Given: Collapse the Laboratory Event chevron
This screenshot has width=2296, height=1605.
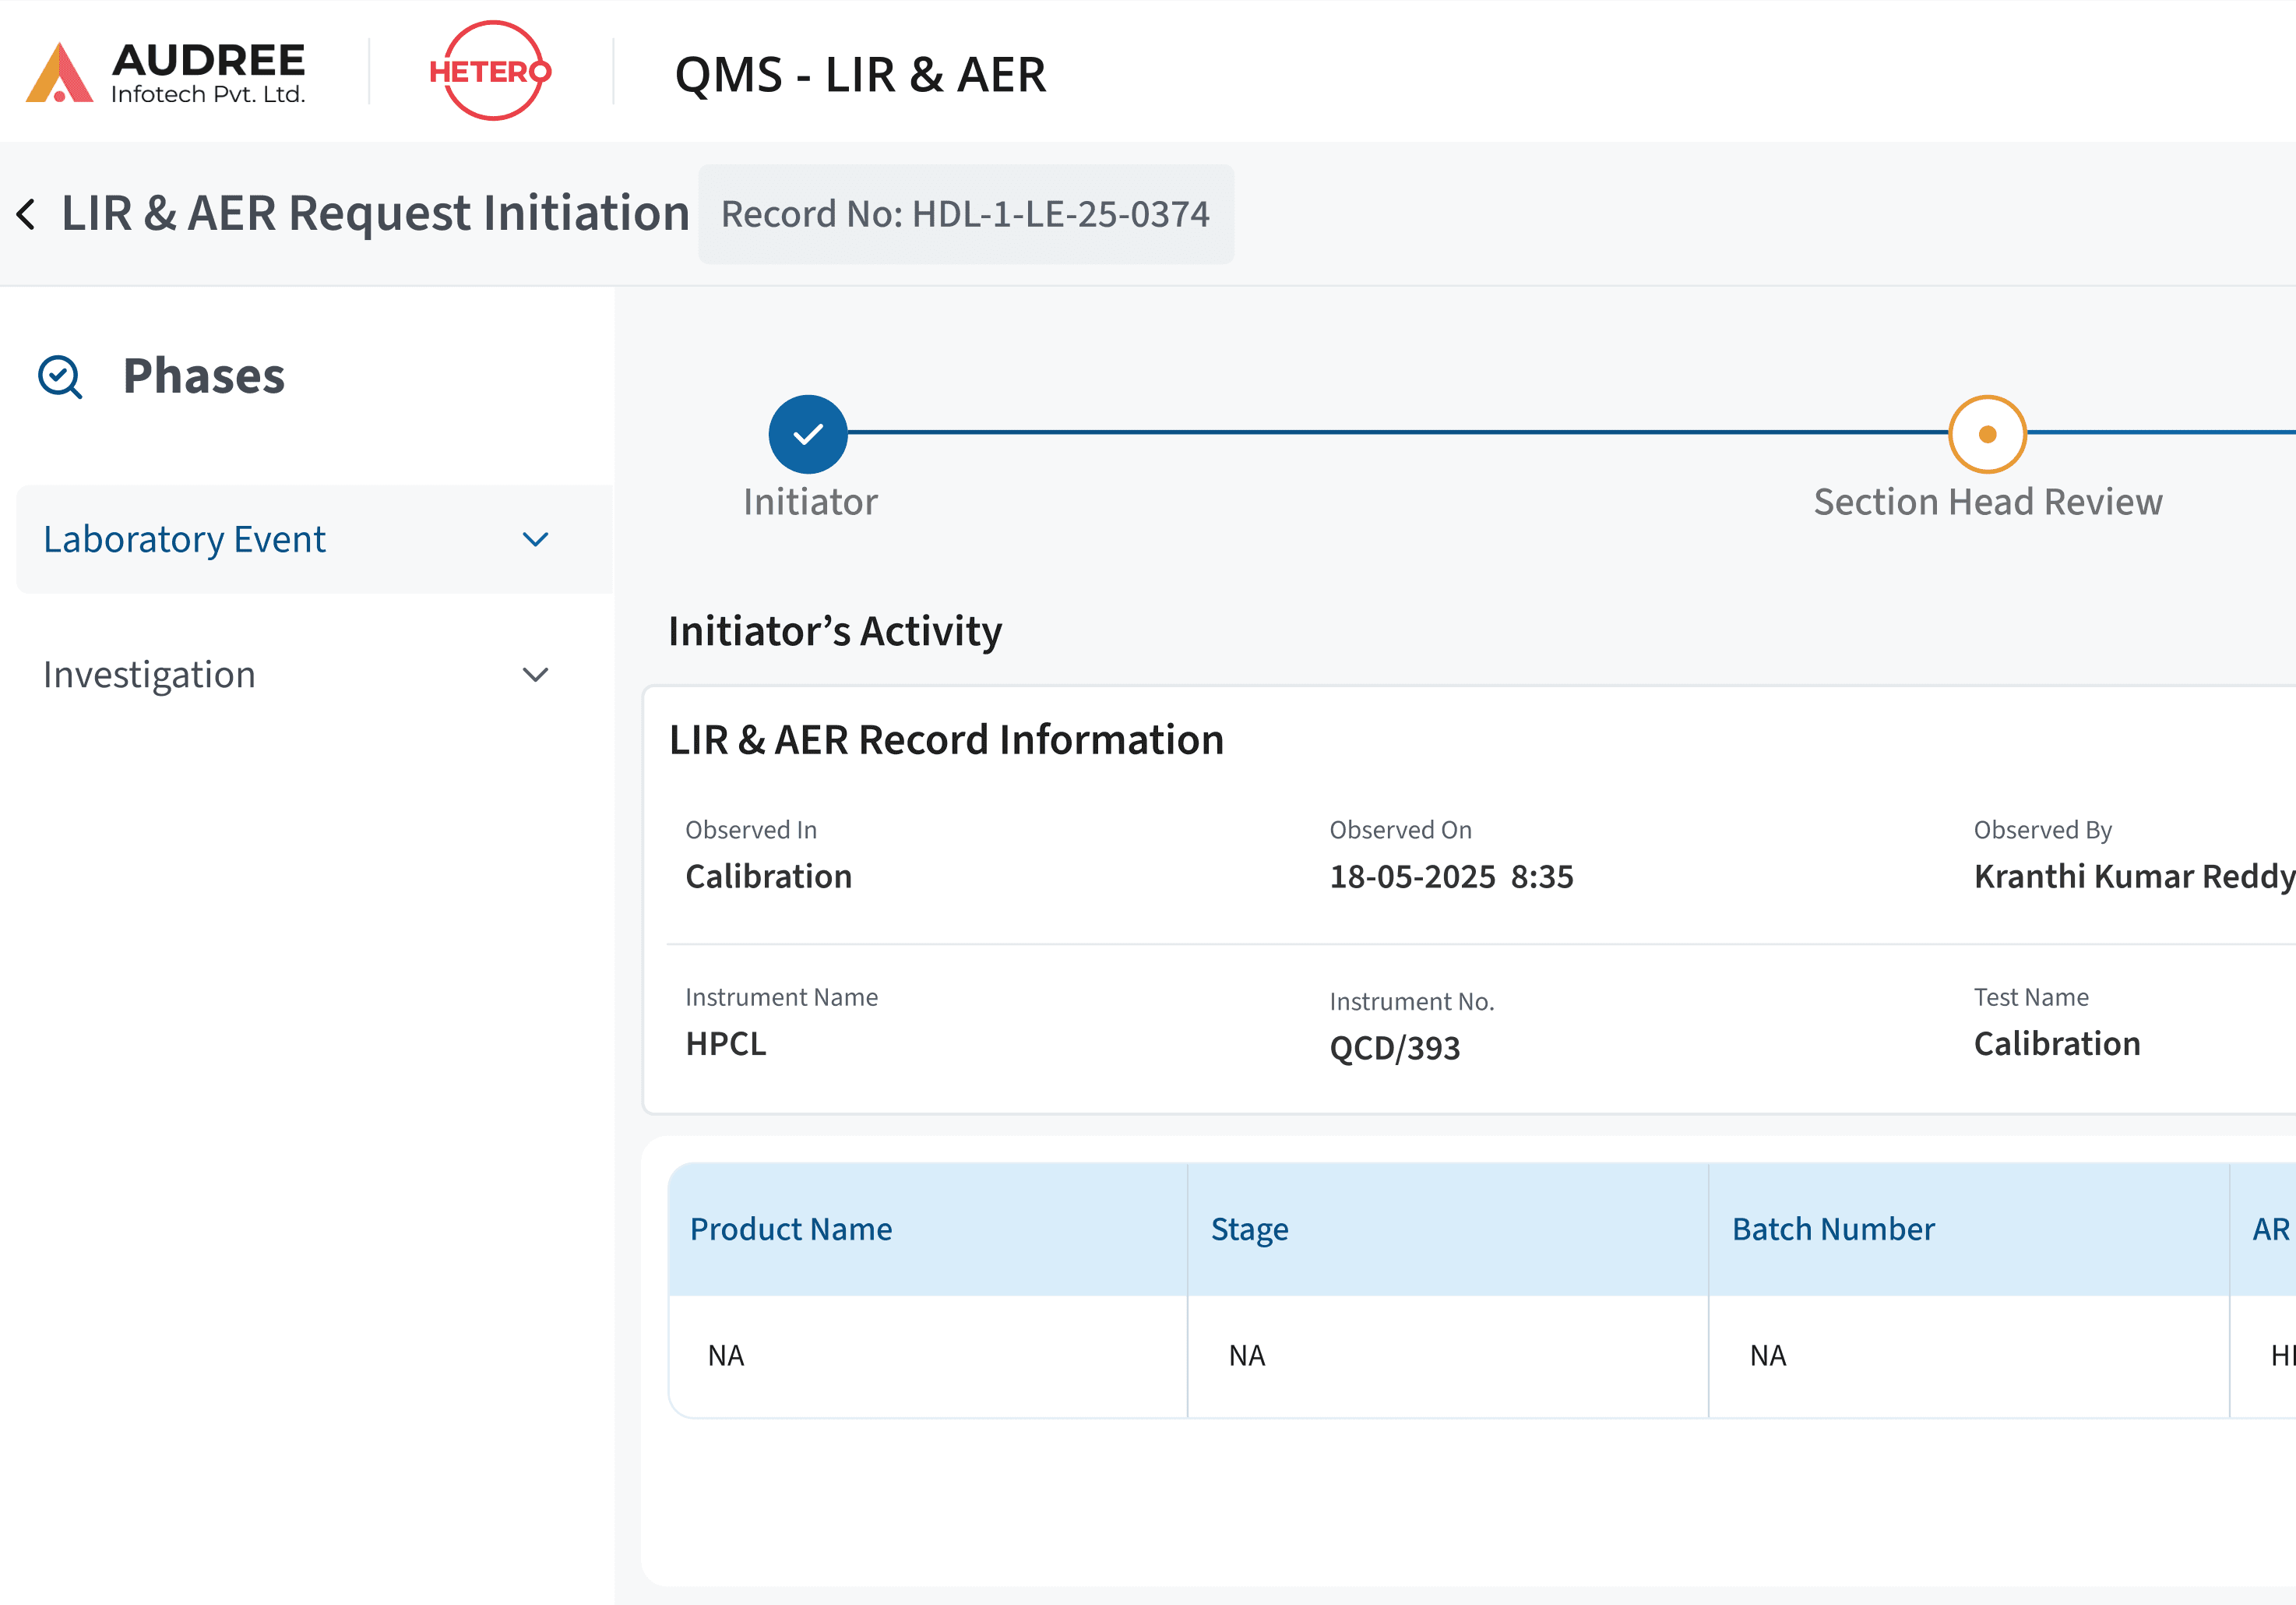Looking at the screenshot, I should pyautogui.click(x=536, y=539).
